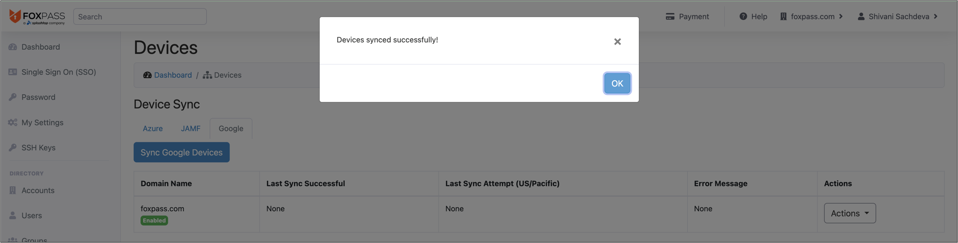Click the Single Sign On card icon
The width and height of the screenshot is (958, 243).
(x=13, y=72)
